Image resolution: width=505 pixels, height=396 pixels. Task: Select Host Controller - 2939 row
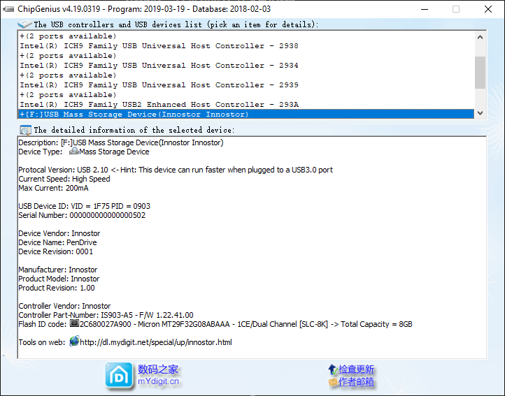coord(246,85)
